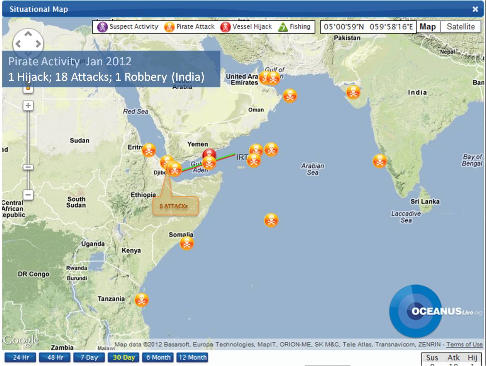
Task: Select attack marker where 6 ATTACKs callout points
Action: [x=174, y=169]
